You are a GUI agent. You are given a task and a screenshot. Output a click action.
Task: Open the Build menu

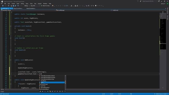click(x=18, y=3)
